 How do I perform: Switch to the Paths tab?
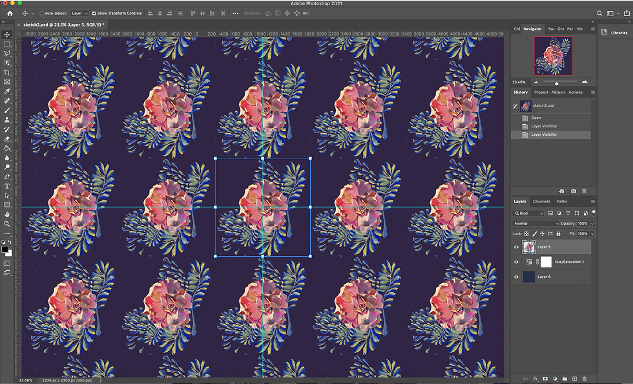coord(562,201)
